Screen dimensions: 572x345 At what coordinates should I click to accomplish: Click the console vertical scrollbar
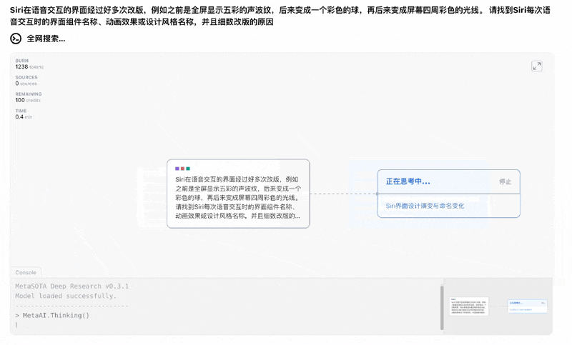[x=442, y=307]
